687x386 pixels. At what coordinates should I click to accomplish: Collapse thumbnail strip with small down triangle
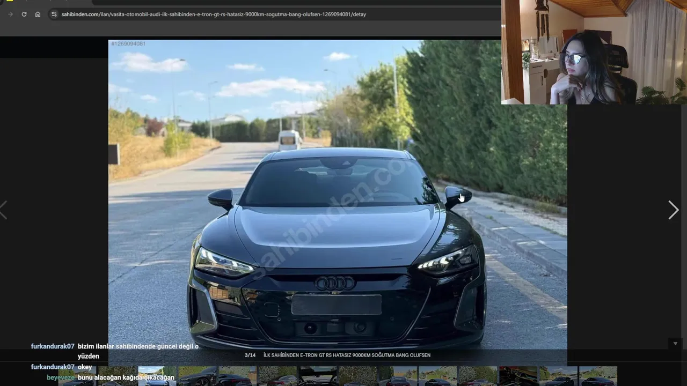pos(675,344)
